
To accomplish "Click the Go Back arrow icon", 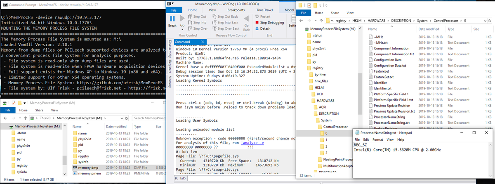I will pyautogui.click(x=246, y=19).
